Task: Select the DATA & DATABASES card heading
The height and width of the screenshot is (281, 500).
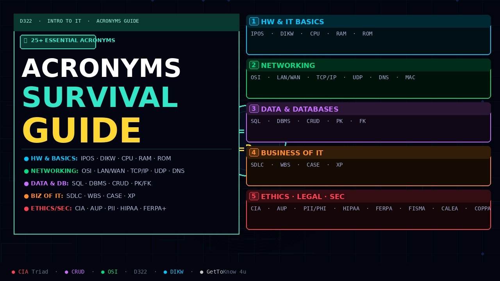Action: pyautogui.click(x=300, y=109)
